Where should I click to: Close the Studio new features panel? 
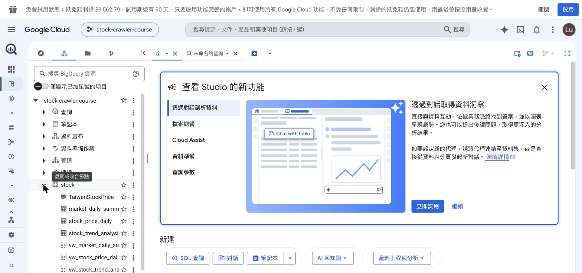pos(544,87)
